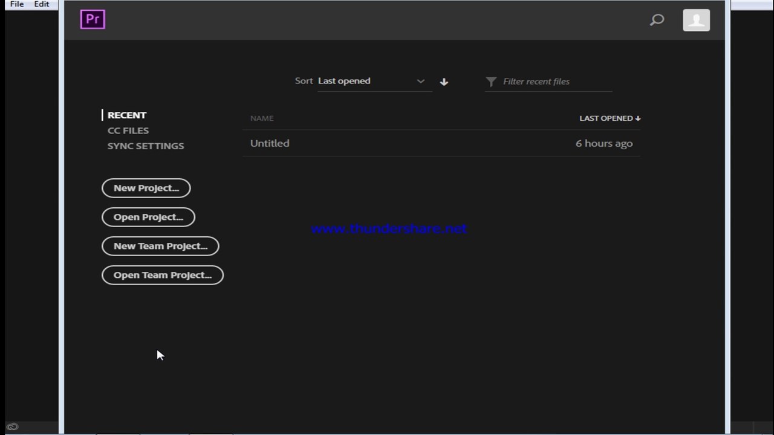Image resolution: width=774 pixels, height=435 pixels.
Task: Click the Creative Cloud icon in status bar
Action: pos(12,427)
